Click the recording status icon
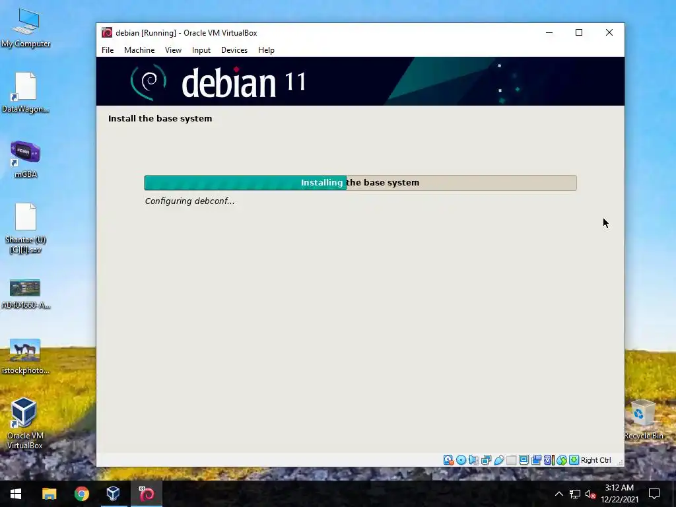Screen dimensions: 676x507 [536, 460]
